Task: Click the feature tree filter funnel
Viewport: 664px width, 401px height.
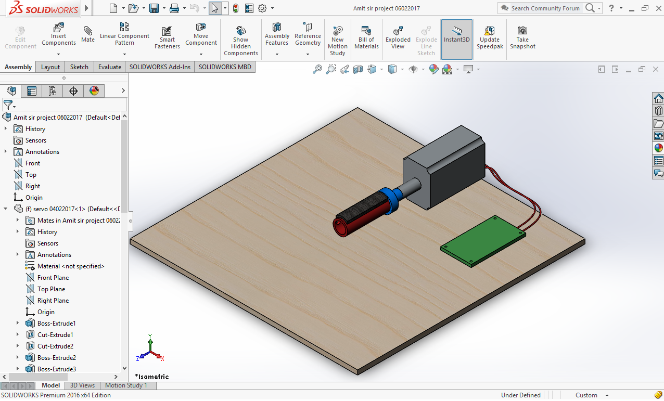Action: 7,105
